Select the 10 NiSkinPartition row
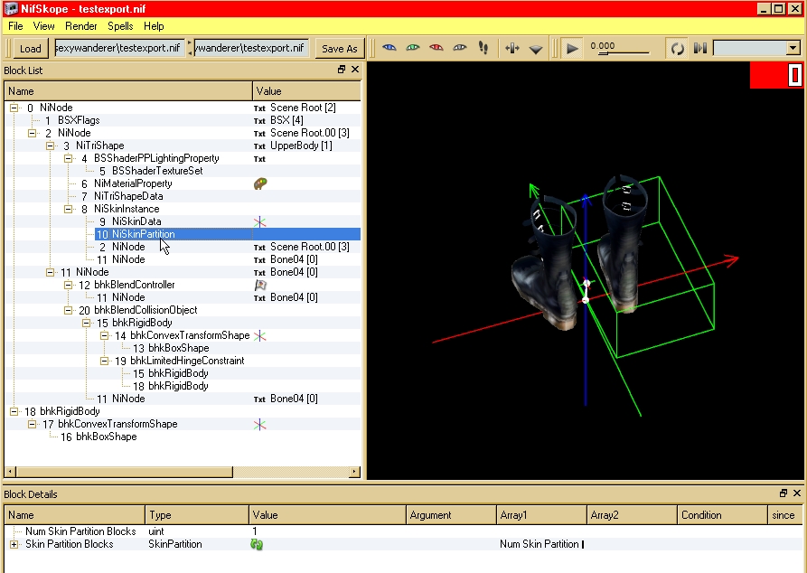This screenshot has height=573, width=807. 183,234
